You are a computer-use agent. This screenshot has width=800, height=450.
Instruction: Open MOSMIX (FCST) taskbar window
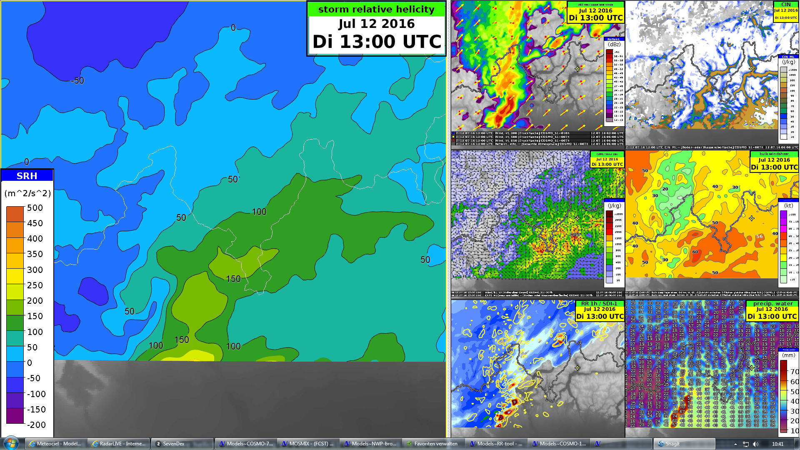pos(308,444)
